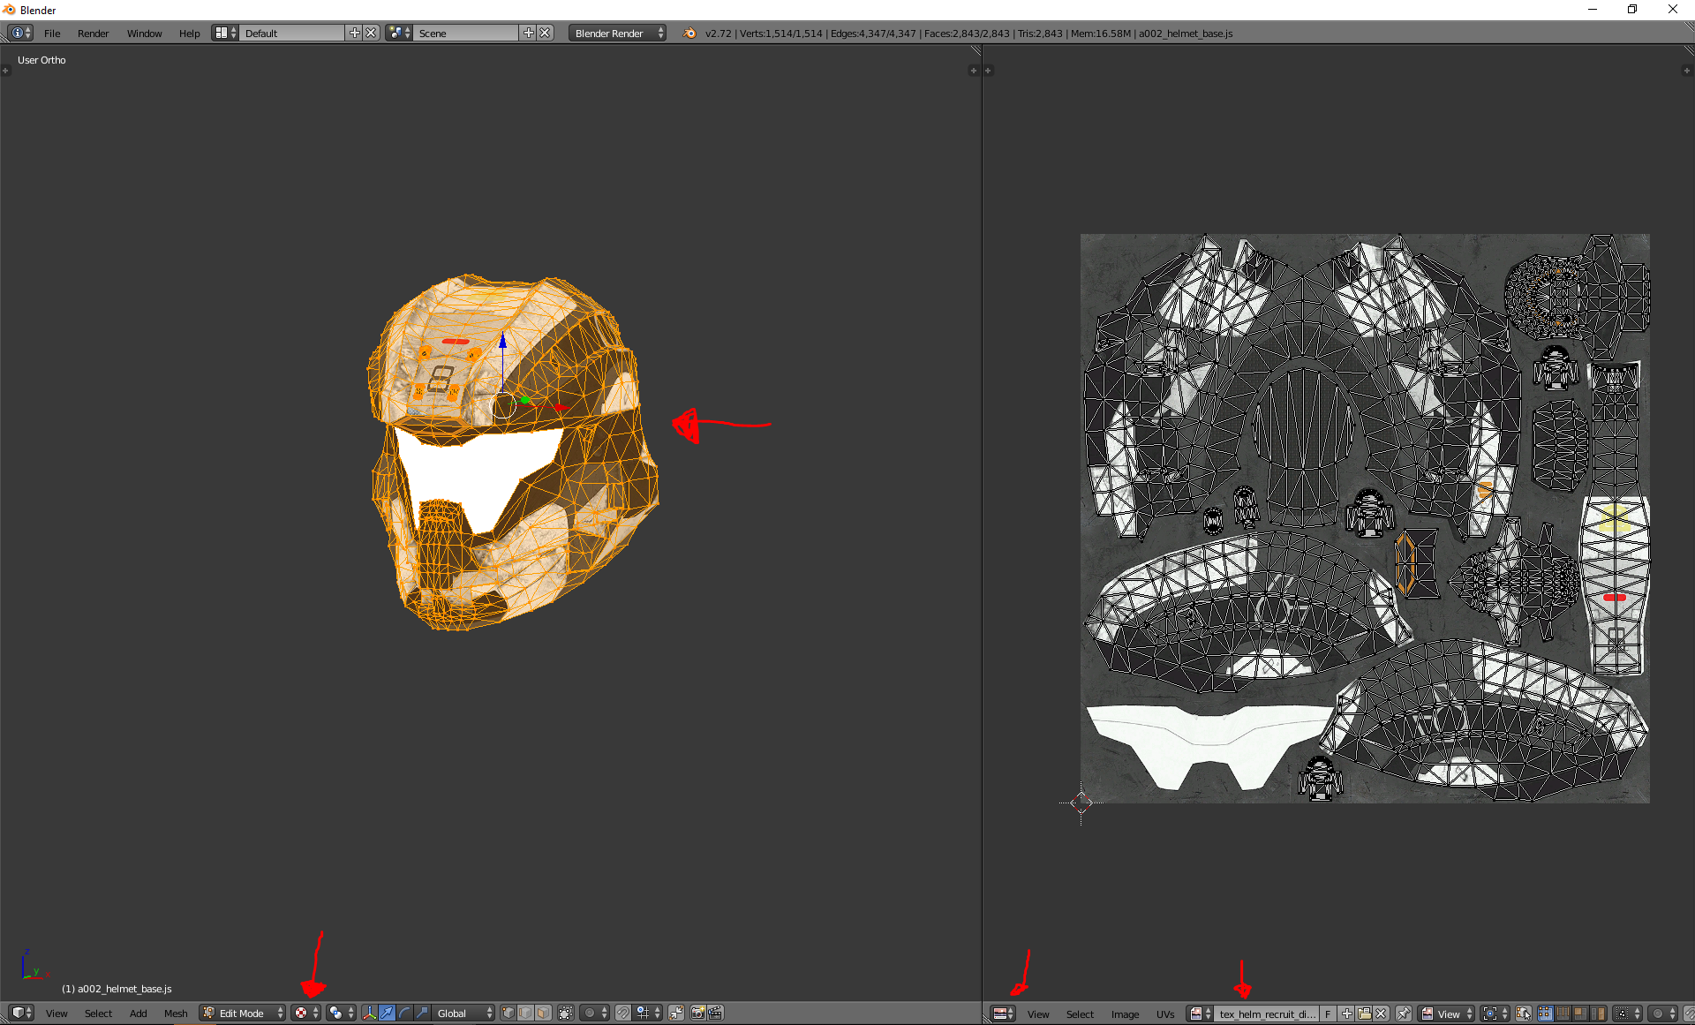Open the Window menu
1695x1025 pixels.
click(x=144, y=33)
